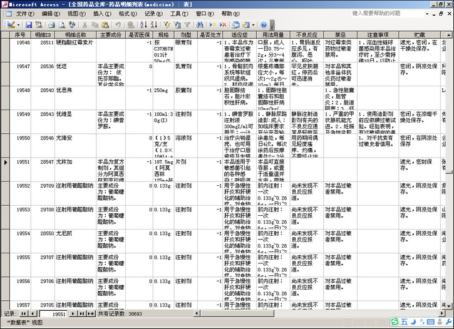
Task: Click the vertical scrollbar down arrow
Action: tap(449, 306)
